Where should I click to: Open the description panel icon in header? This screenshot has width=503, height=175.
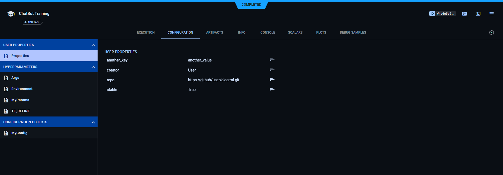coord(464,14)
